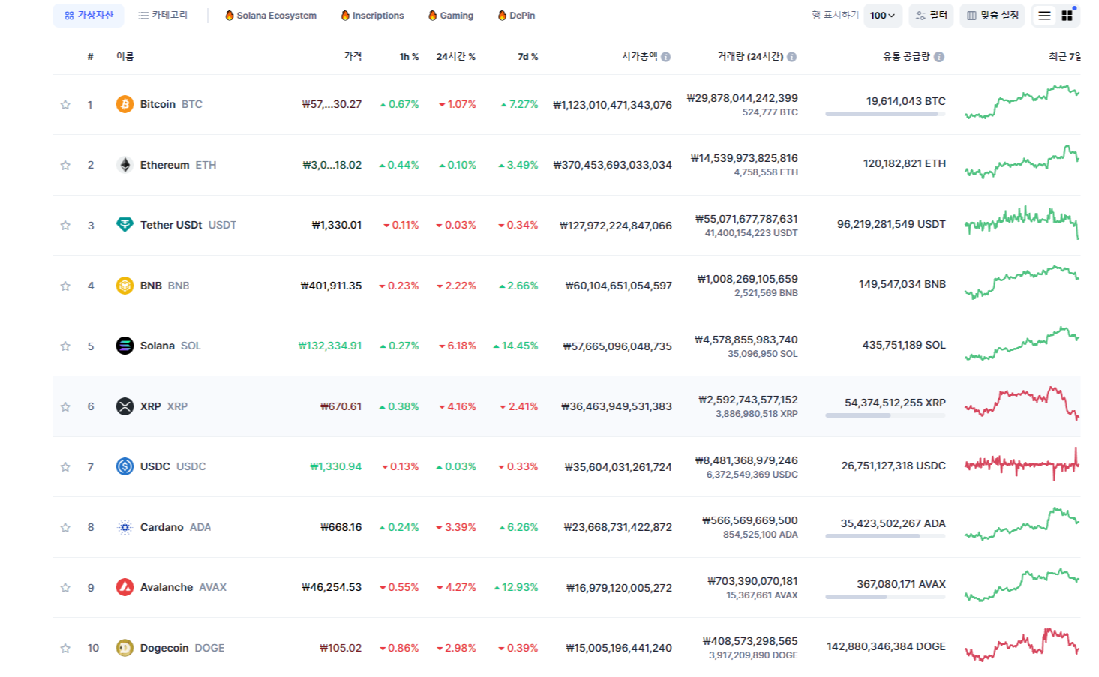Sort by the 1h % column header
This screenshot has width=1099, height=677.
(x=409, y=57)
